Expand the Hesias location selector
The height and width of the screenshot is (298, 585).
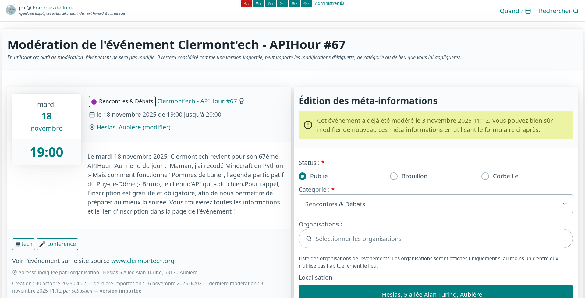[435, 293]
